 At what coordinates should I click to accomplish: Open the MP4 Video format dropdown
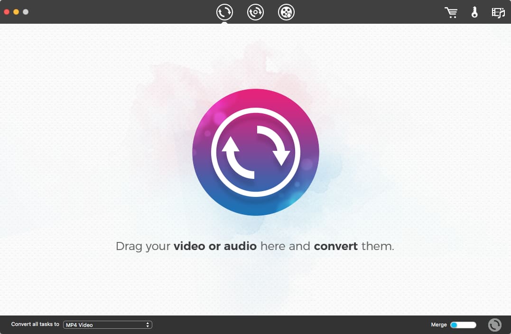107,325
